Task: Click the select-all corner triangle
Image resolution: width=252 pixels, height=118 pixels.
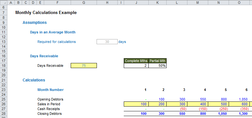Action: [x=4, y=3]
